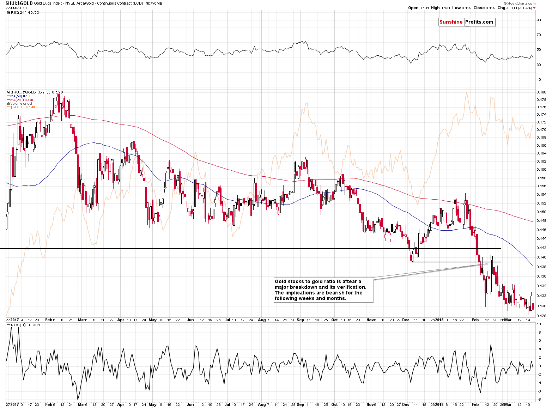
Task: Click the Volume undef legend entry
Action: 21,104
